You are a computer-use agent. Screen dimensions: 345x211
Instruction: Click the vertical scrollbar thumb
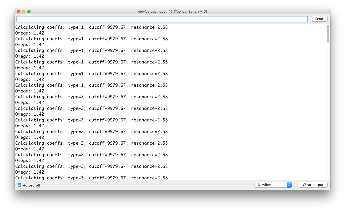328,33
